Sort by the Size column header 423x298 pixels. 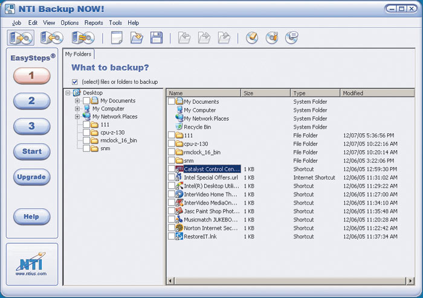[x=266, y=93]
